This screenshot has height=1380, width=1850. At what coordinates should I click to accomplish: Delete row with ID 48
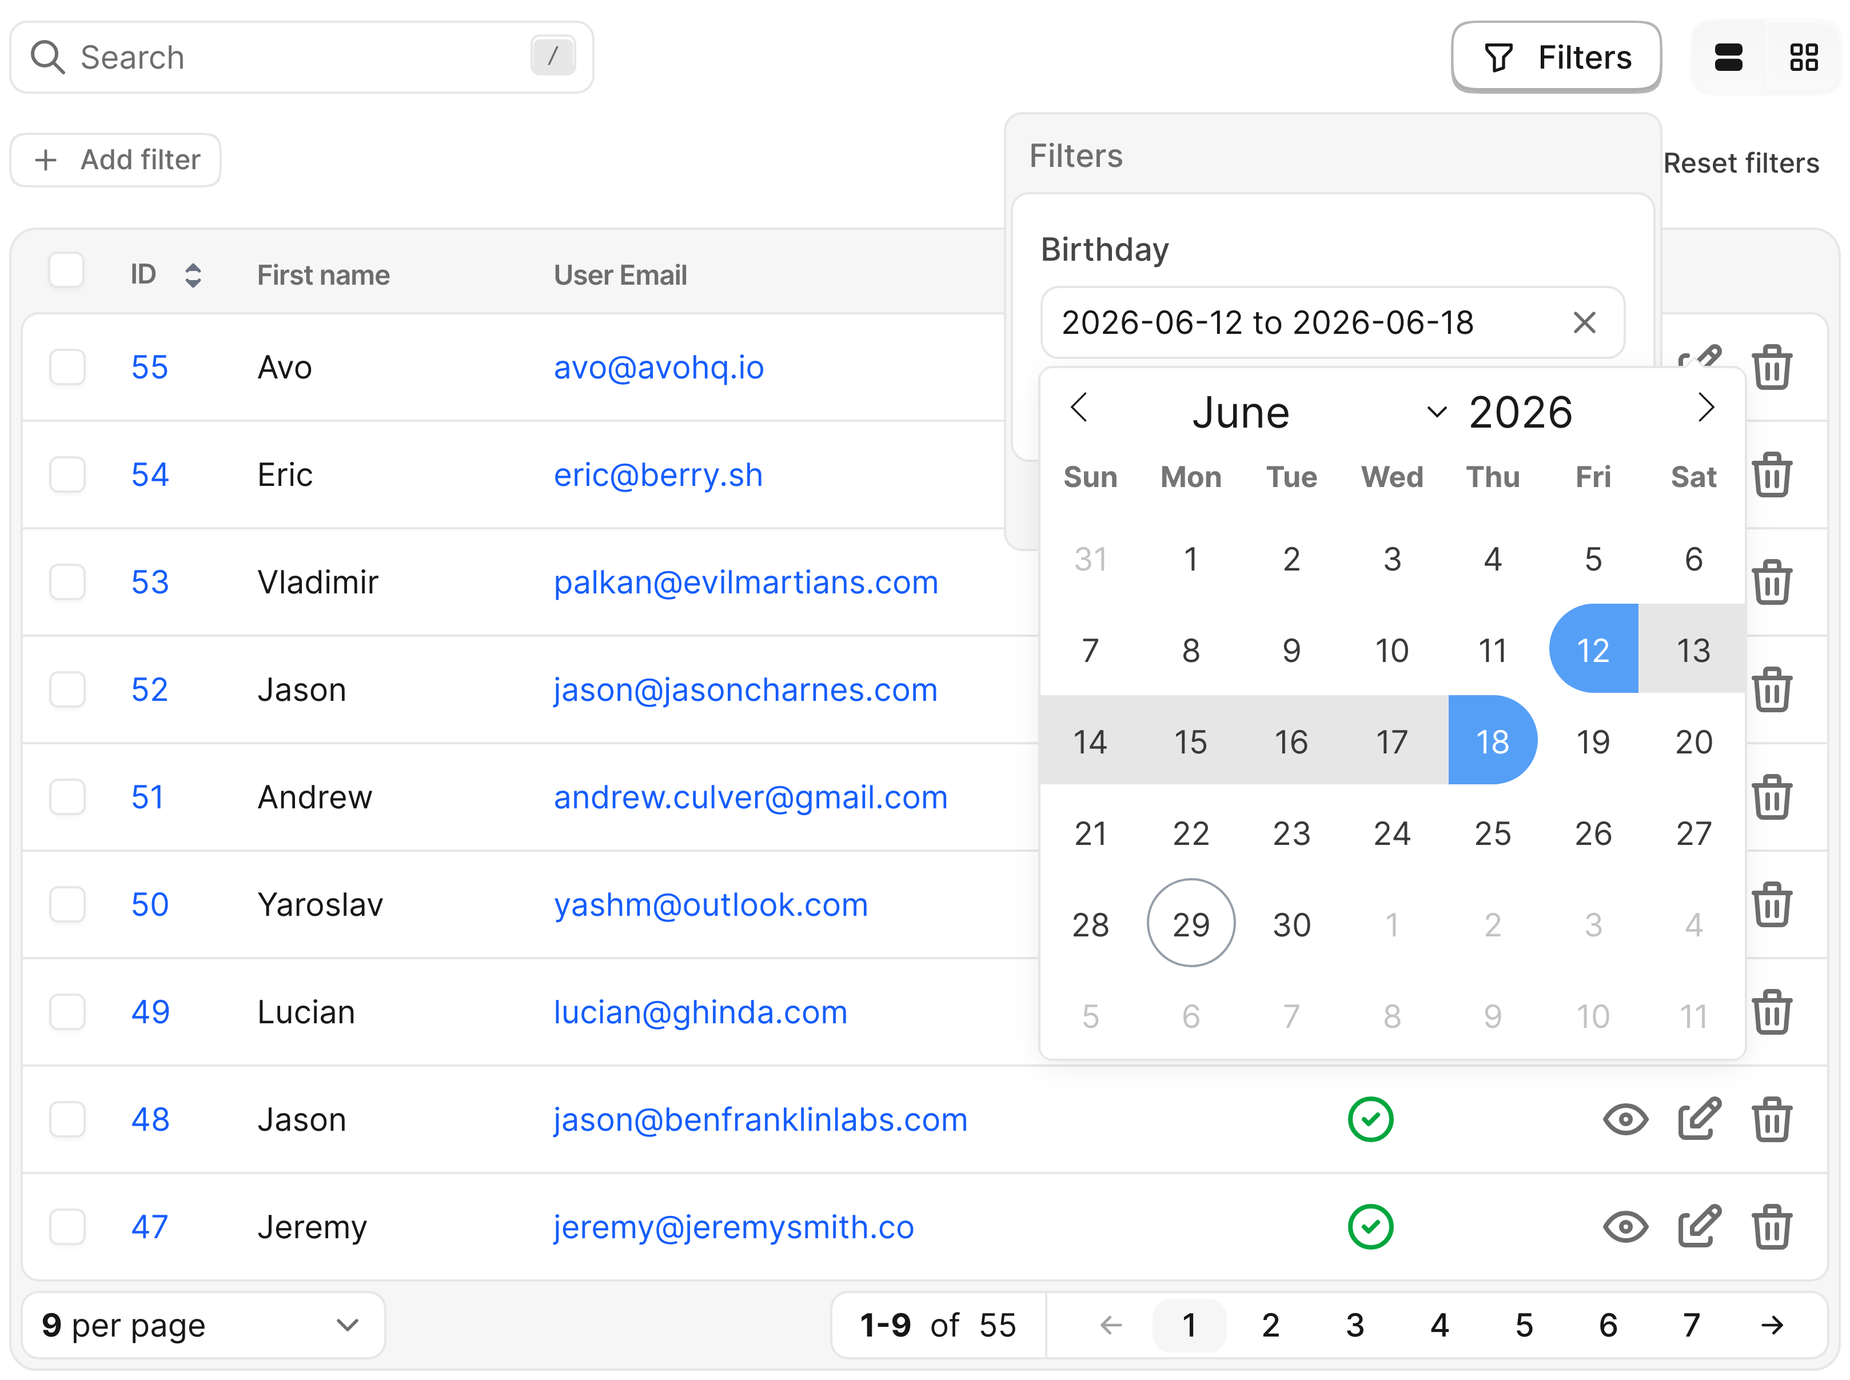click(1772, 1119)
